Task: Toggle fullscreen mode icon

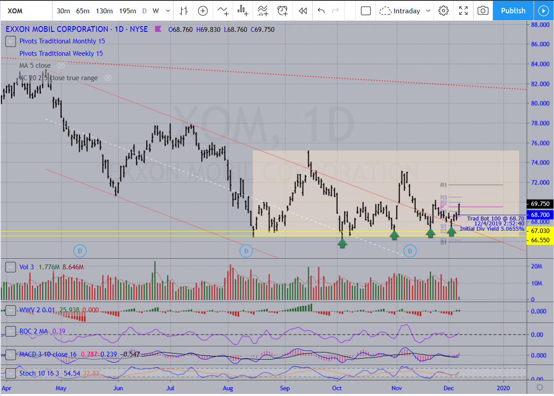Action: [x=463, y=11]
